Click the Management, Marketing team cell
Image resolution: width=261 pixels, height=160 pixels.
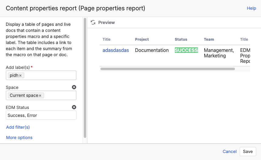[x=219, y=53]
